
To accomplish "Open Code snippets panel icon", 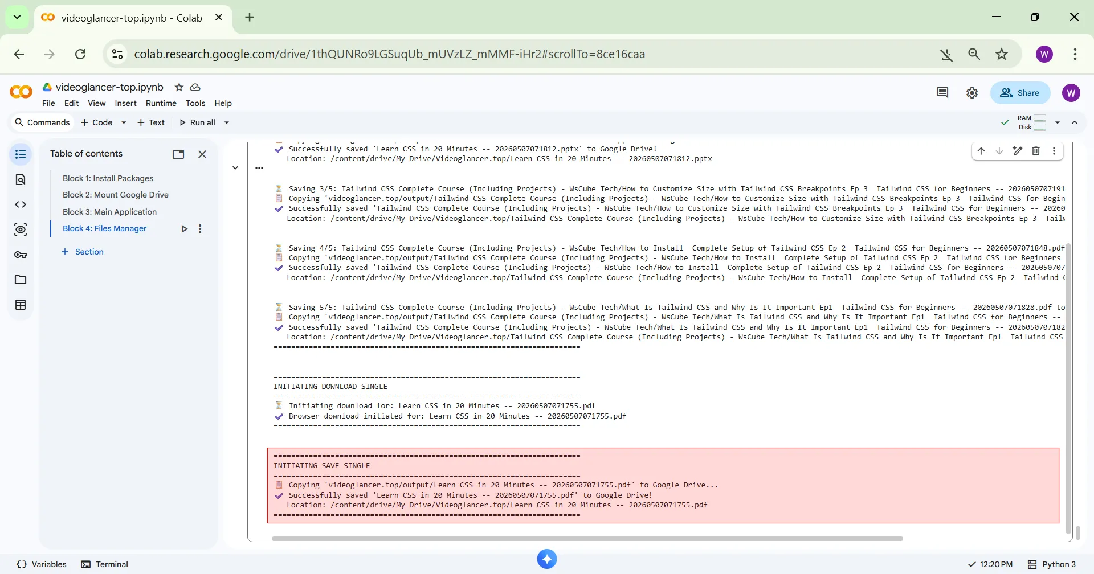I will [21, 204].
